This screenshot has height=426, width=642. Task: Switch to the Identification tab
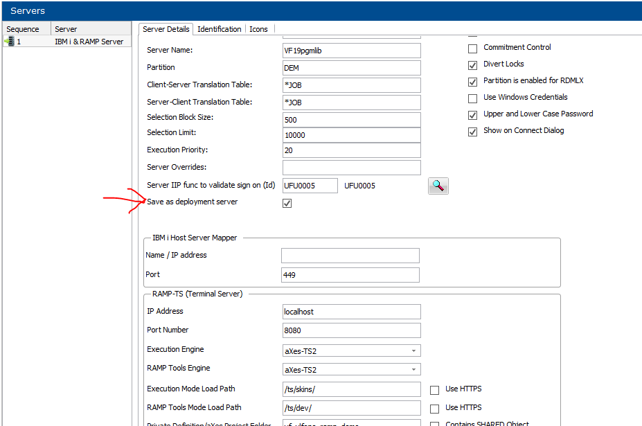tap(219, 29)
